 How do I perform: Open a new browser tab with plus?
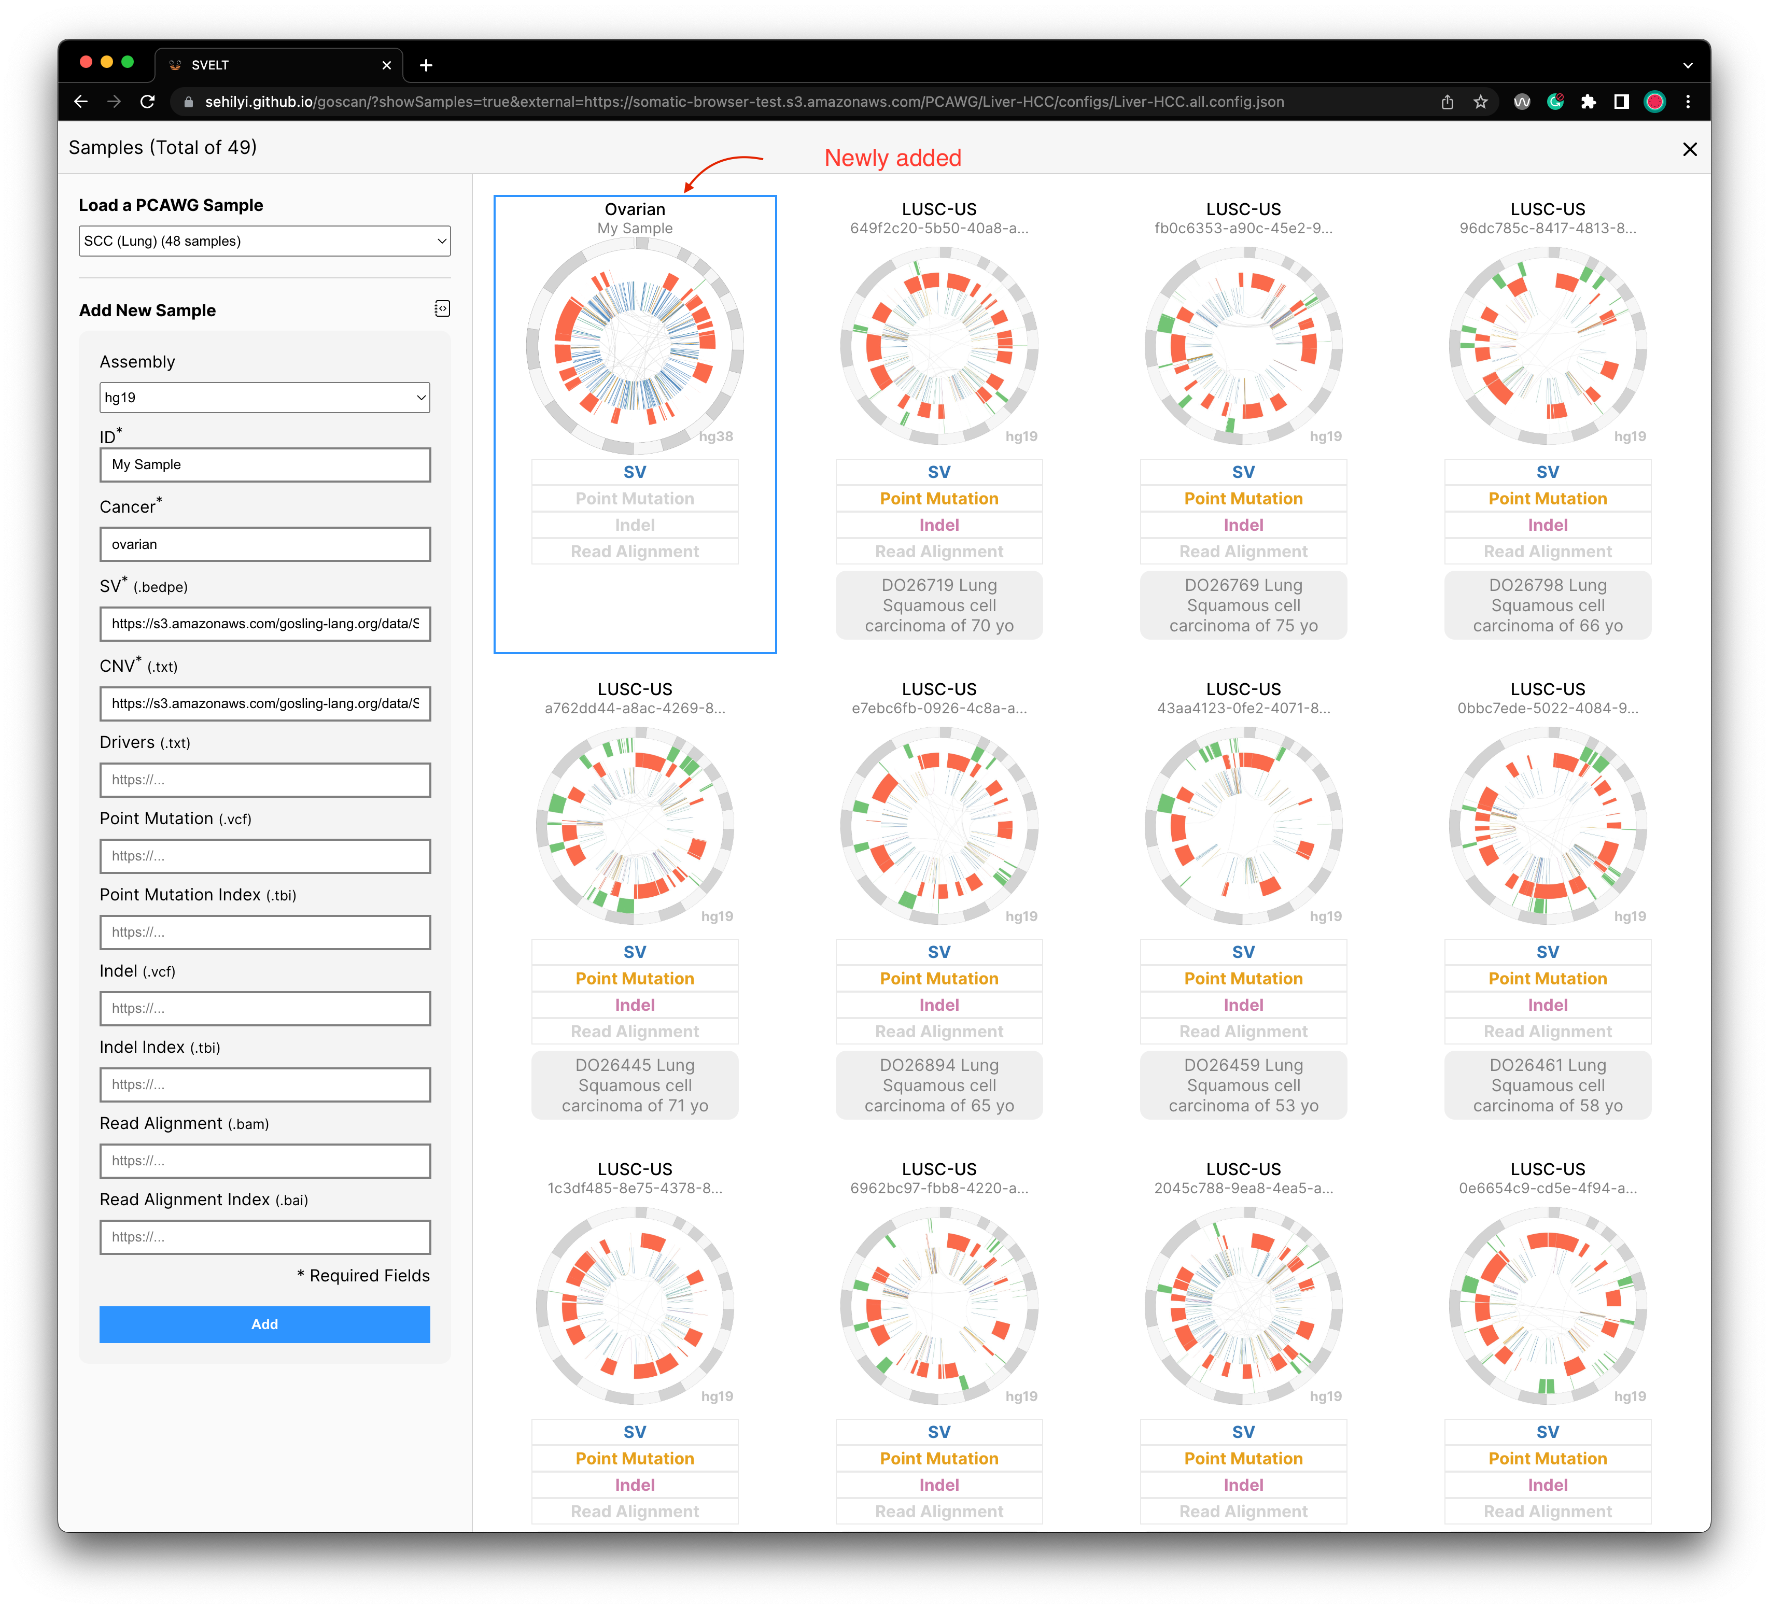(x=427, y=65)
